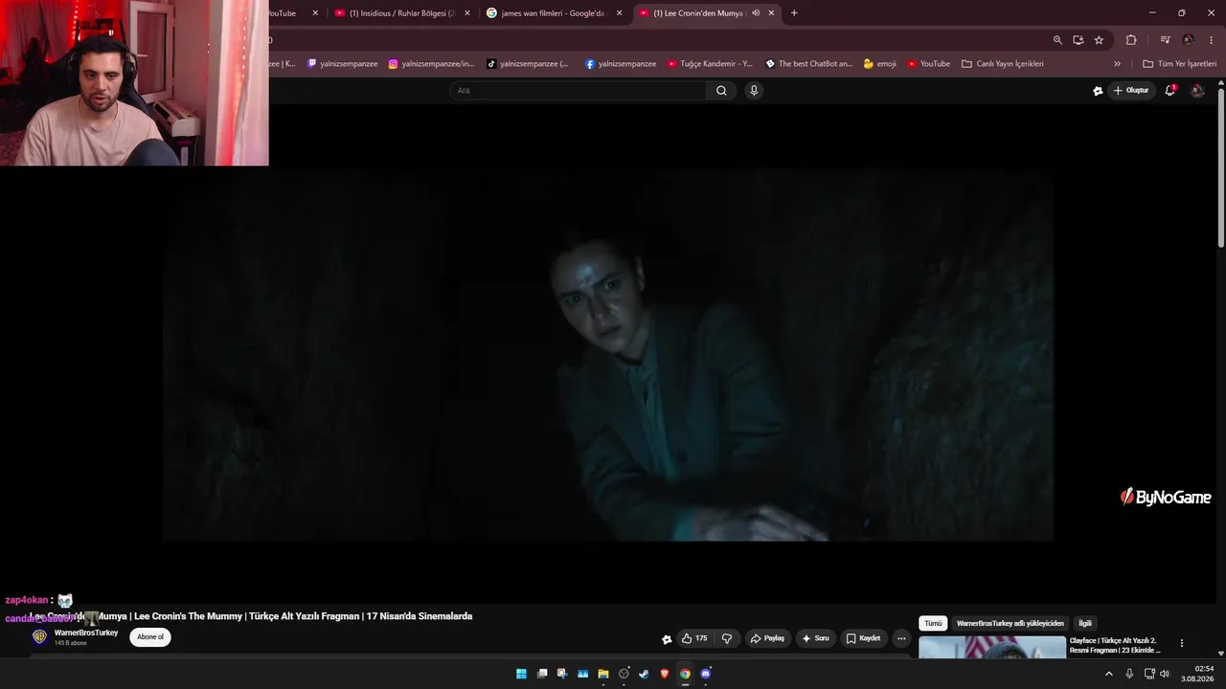Open the Clayface Türkçe Alt Yazılı title

pyautogui.click(x=1115, y=645)
